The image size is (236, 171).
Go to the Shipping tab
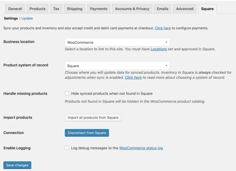75,9
